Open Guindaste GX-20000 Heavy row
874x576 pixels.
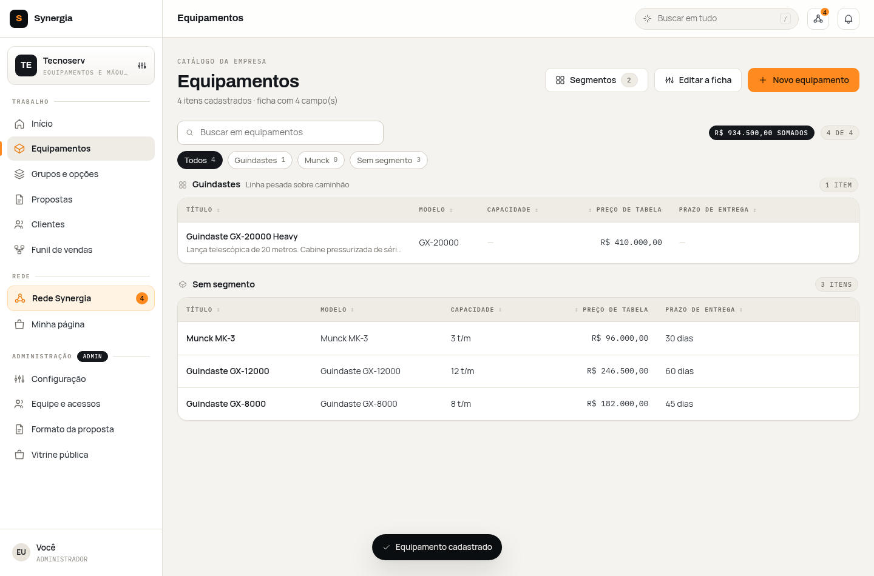click(x=518, y=243)
